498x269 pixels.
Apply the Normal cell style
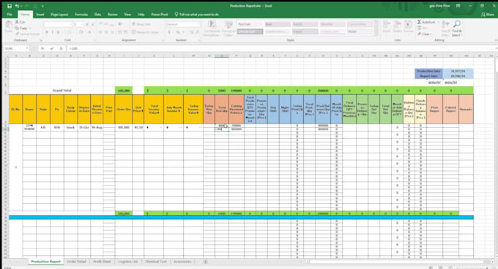point(250,24)
